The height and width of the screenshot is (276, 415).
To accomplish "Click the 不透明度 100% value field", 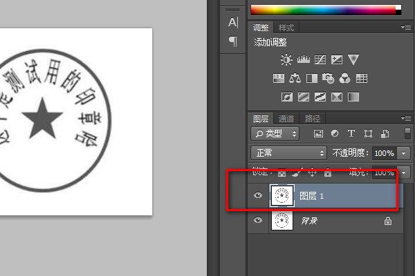I will (384, 153).
